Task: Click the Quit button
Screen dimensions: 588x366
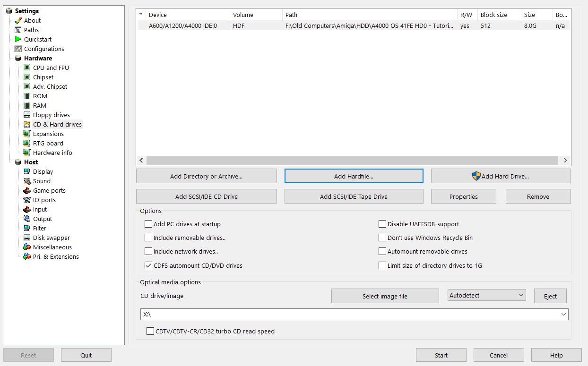Action: [86, 355]
